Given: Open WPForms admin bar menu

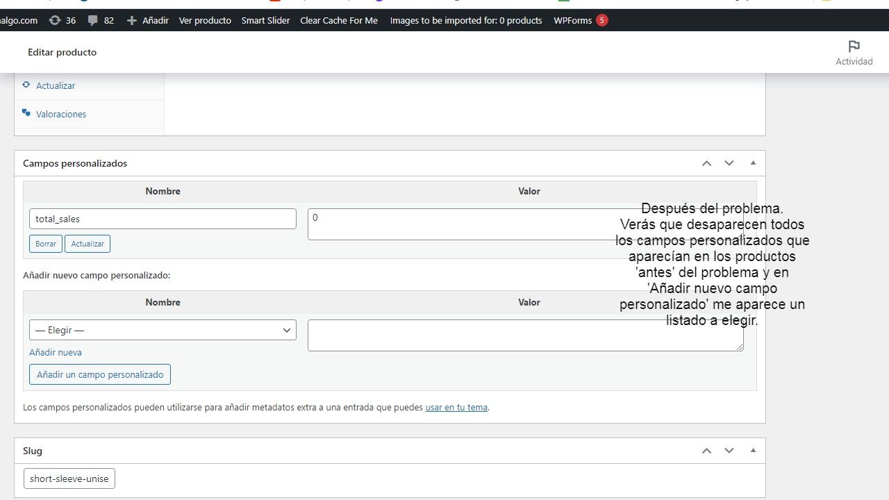Looking at the screenshot, I should point(573,20).
